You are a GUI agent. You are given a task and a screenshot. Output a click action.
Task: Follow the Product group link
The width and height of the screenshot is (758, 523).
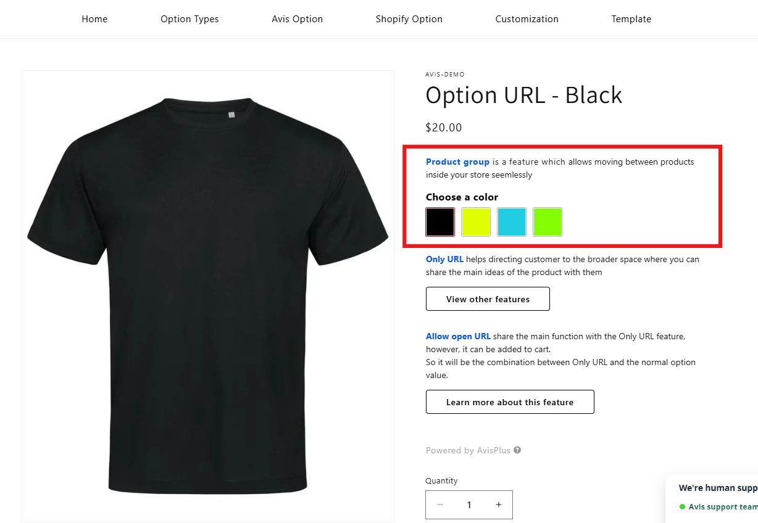pyautogui.click(x=457, y=162)
